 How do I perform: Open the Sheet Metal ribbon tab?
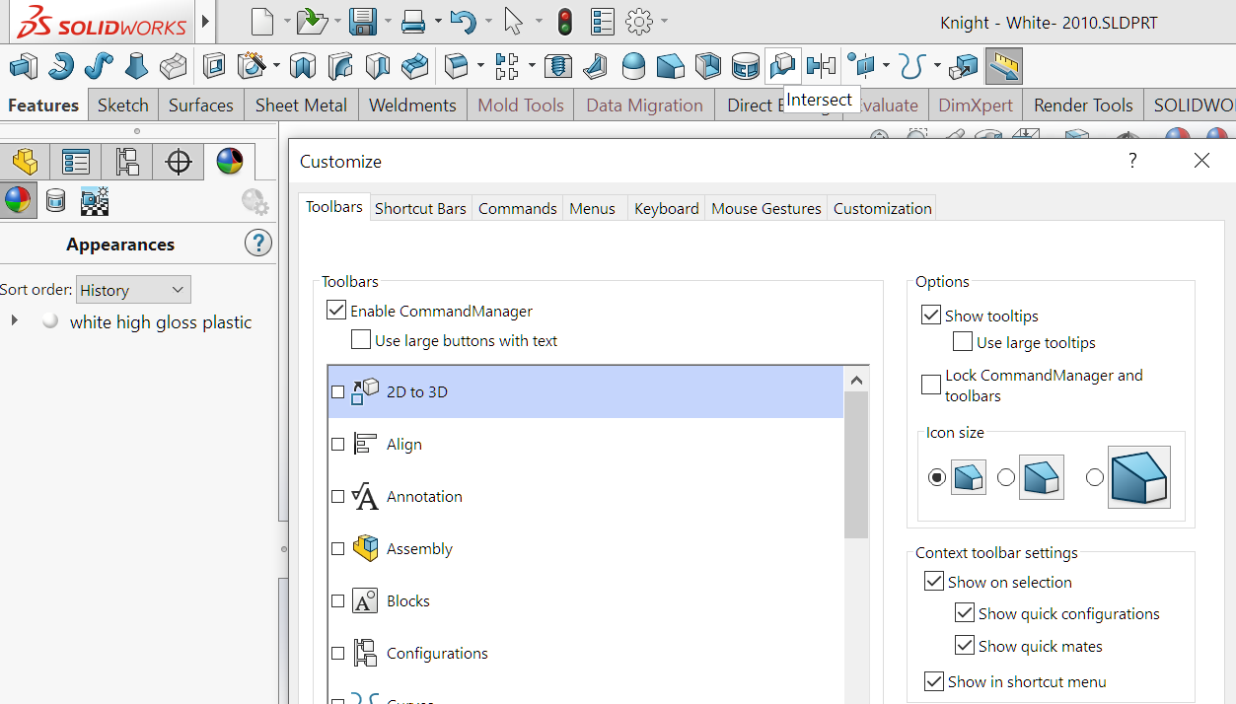[x=301, y=105]
